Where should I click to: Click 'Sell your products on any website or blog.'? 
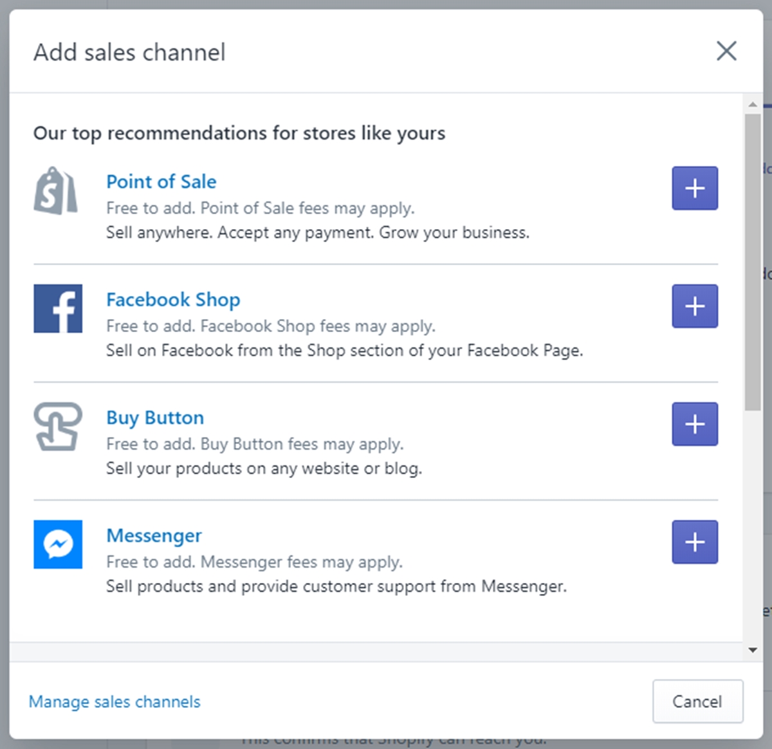click(x=264, y=468)
